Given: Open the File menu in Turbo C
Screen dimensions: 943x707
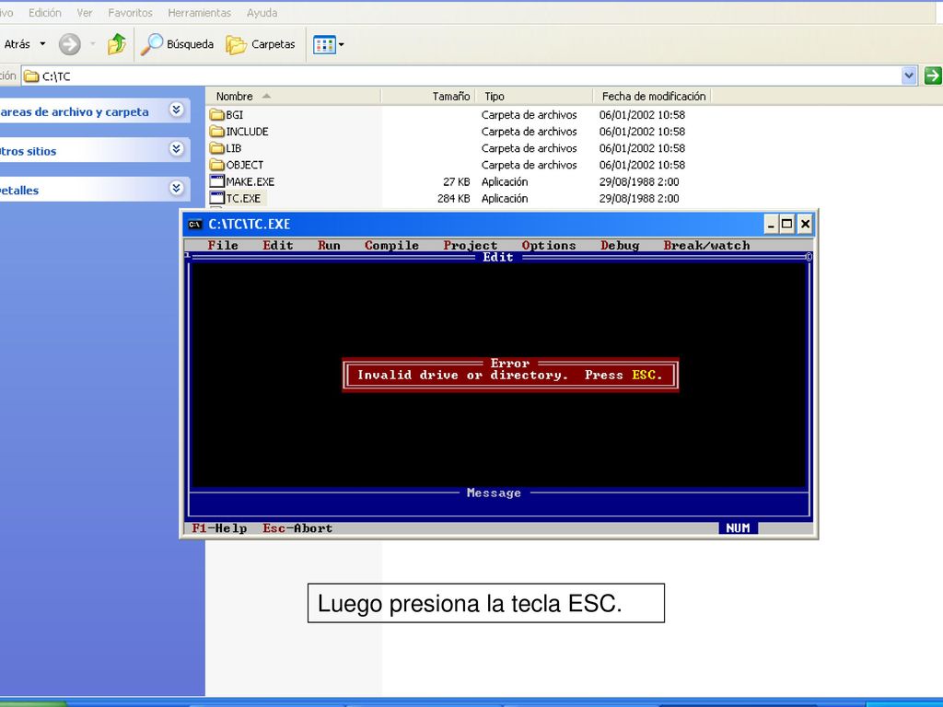Looking at the screenshot, I should [223, 245].
